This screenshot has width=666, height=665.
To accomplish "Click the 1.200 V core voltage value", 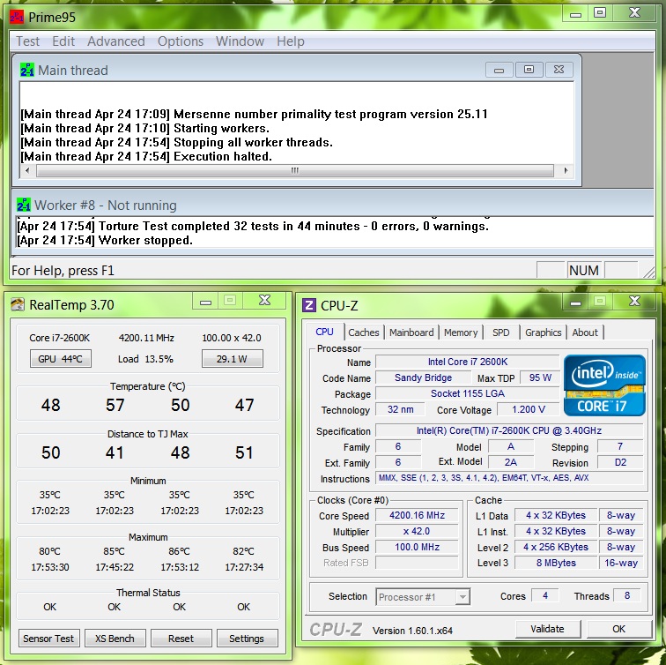I will tap(529, 409).
